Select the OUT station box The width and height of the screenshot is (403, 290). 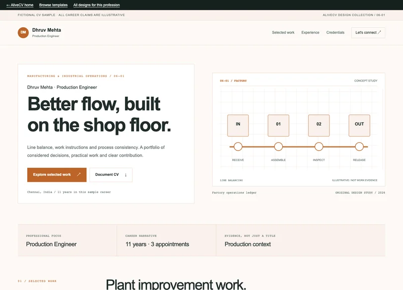[359, 125]
